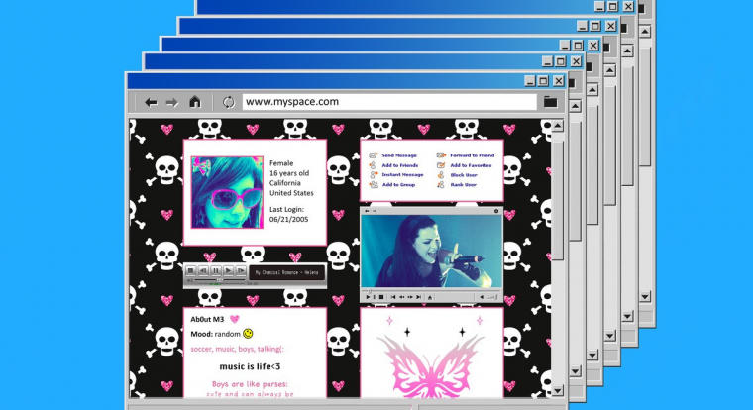Viewport: 753px width, 410px height.
Task: Follow the Add to Friends link
Action: (x=400, y=165)
